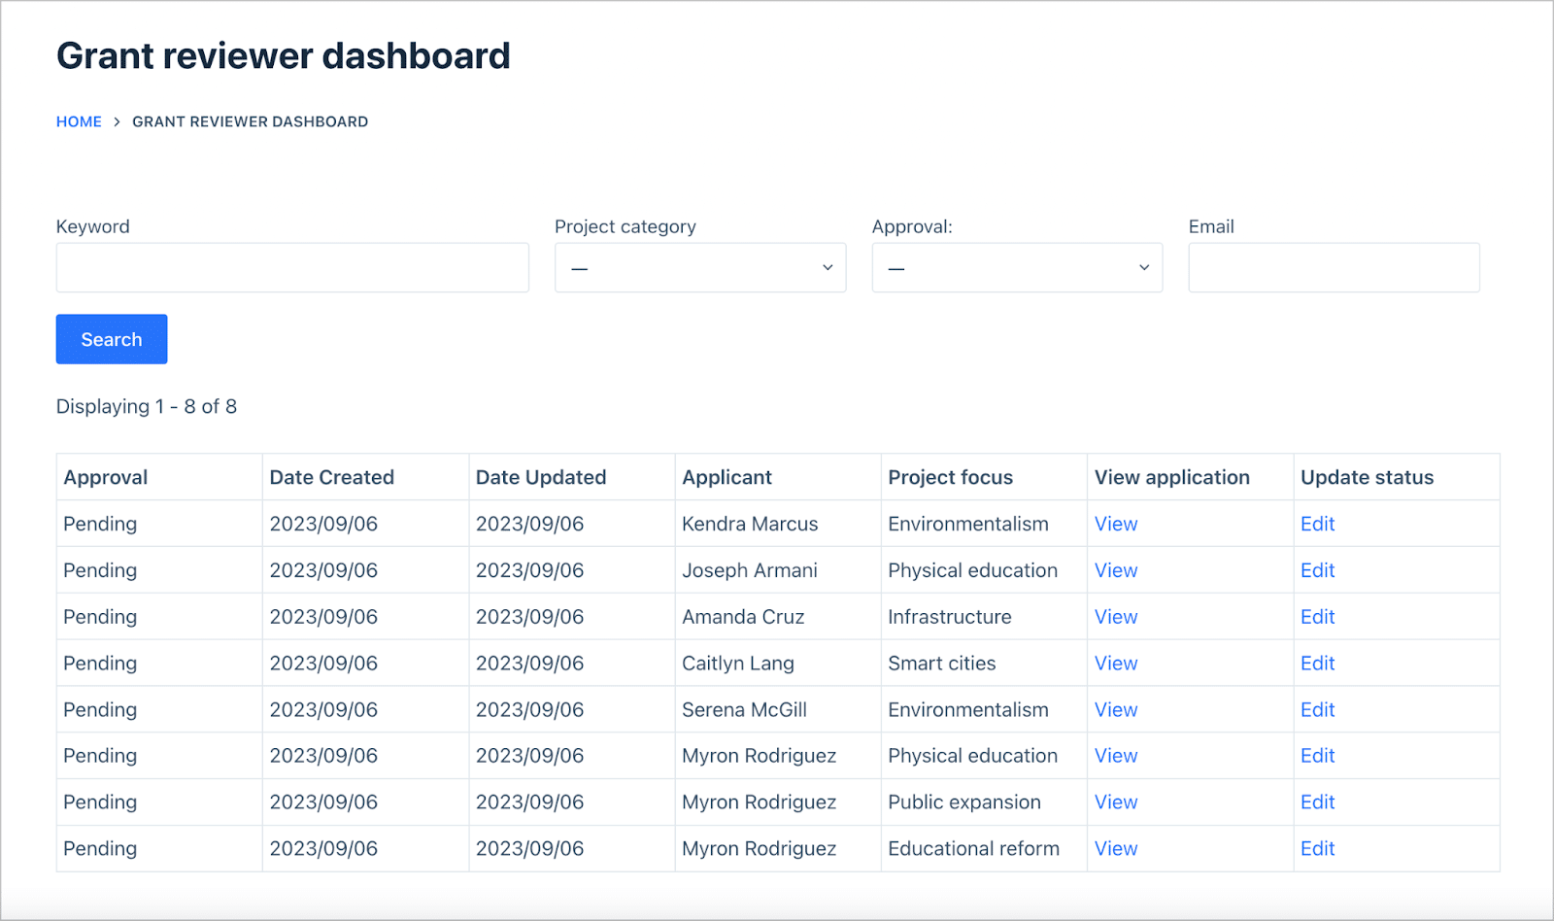Click the Keyword input field
The image size is (1554, 921).
click(x=291, y=267)
